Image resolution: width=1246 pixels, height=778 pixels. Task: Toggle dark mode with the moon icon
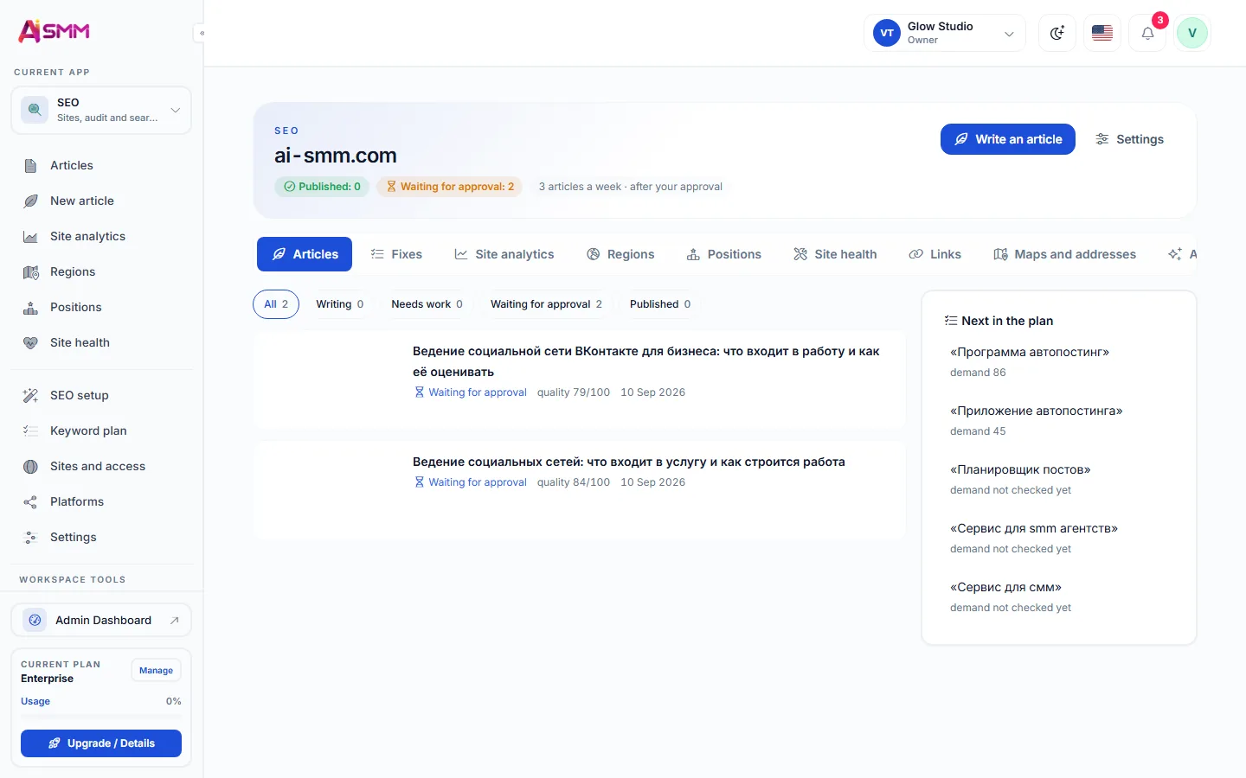tap(1057, 33)
